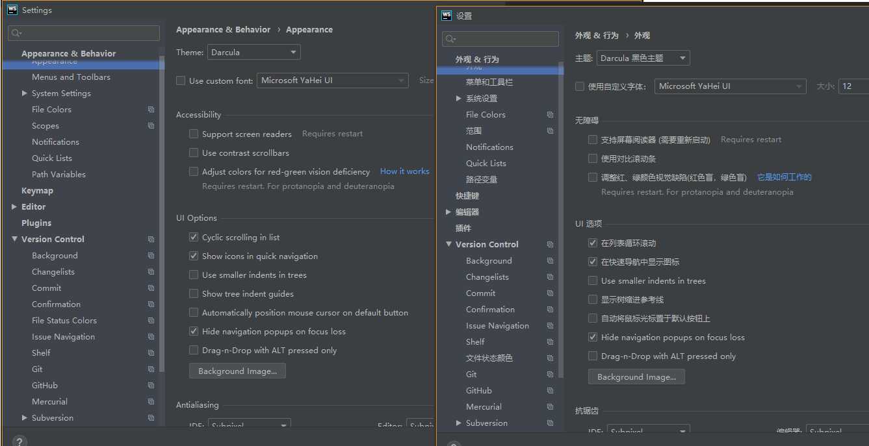Click project icon beside Version Control, Chinese 设置 window
This screenshot has height=446, width=869.
(550, 245)
